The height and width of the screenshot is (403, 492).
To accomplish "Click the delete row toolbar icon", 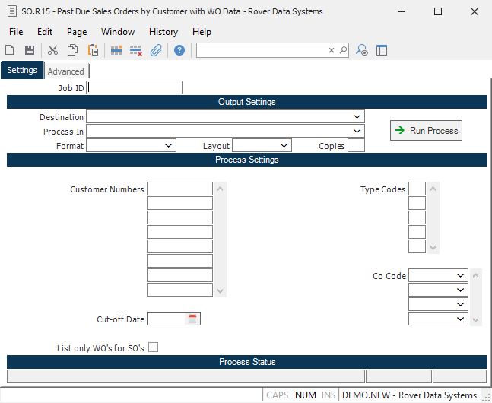I will click(x=136, y=50).
